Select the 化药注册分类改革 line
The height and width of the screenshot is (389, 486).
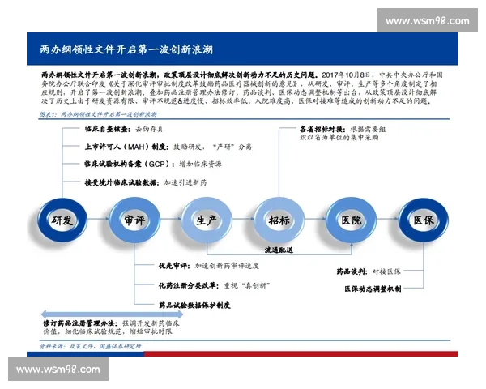(x=214, y=285)
